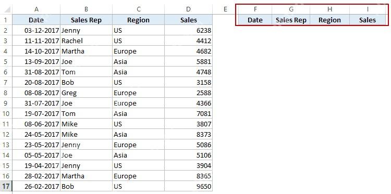Image resolution: width=391 pixels, height=194 pixels.
Task: Select date cell 24-05-2017
Action: tap(36, 134)
